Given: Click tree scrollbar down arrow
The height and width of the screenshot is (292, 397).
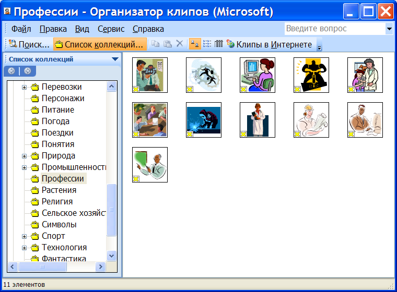Looking at the screenshot, I should 111,256.
